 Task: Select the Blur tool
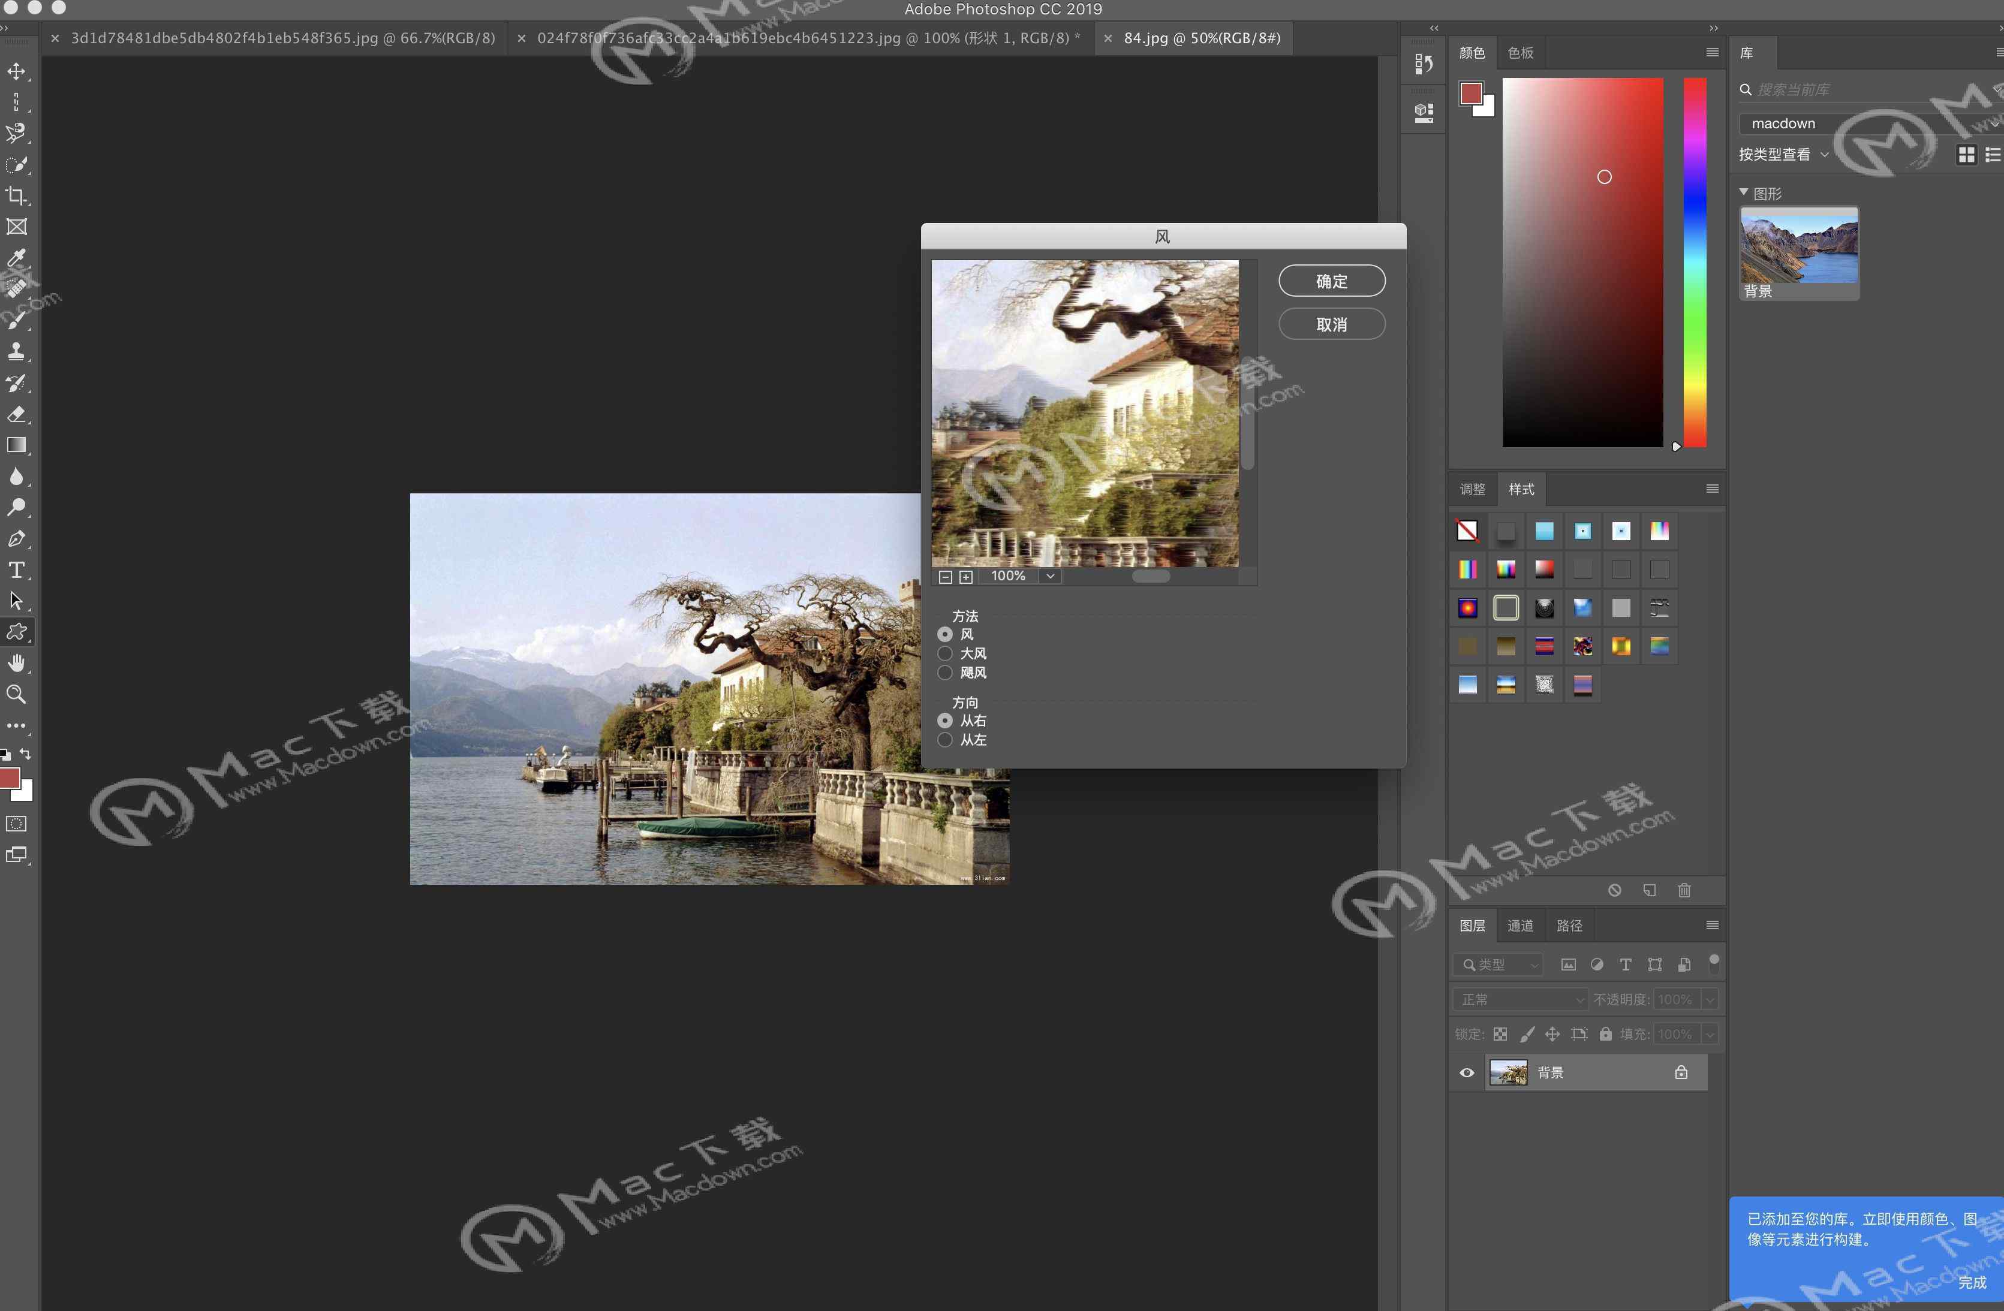[x=16, y=477]
